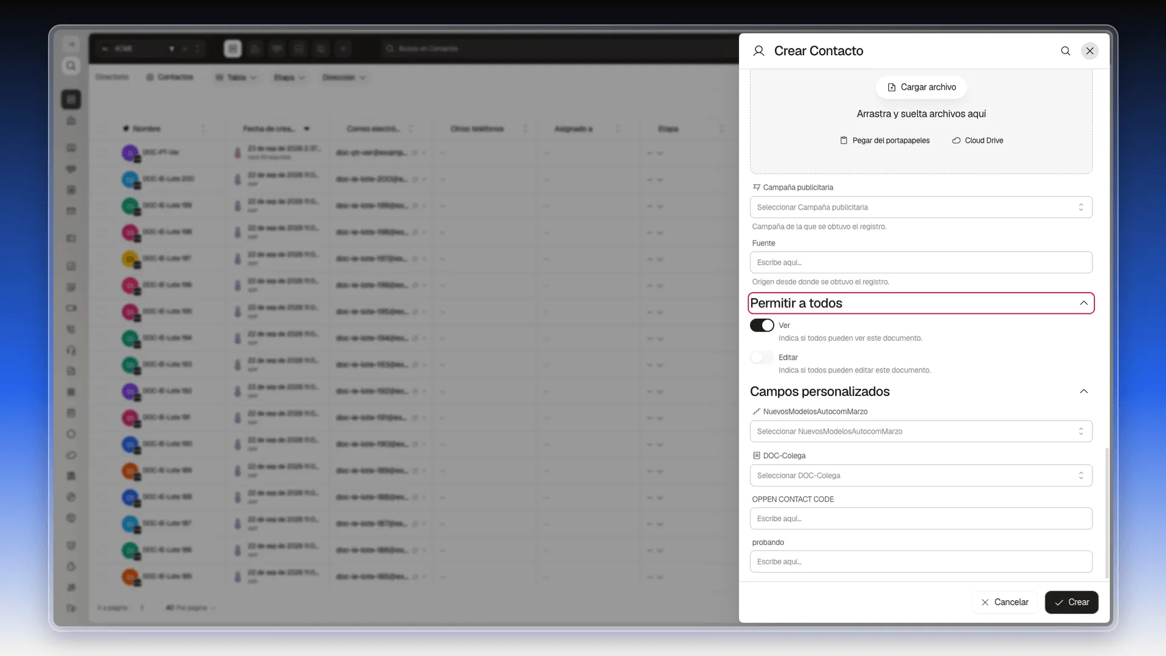Open Cloud Drive upload option
The height and width of the screenshot is (656, 1166).
(x=978, y=140)
